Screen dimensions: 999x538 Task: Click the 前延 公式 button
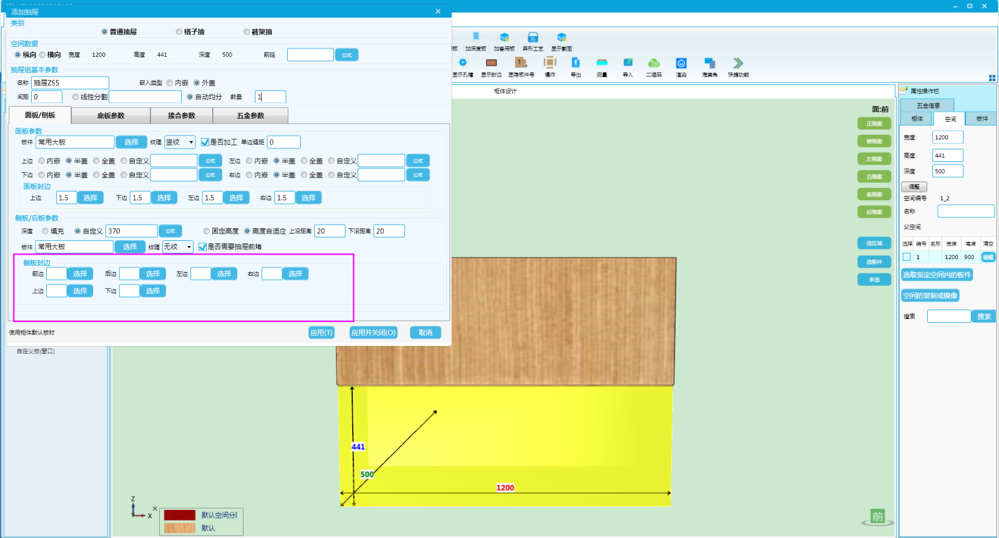tap(347, 55)
